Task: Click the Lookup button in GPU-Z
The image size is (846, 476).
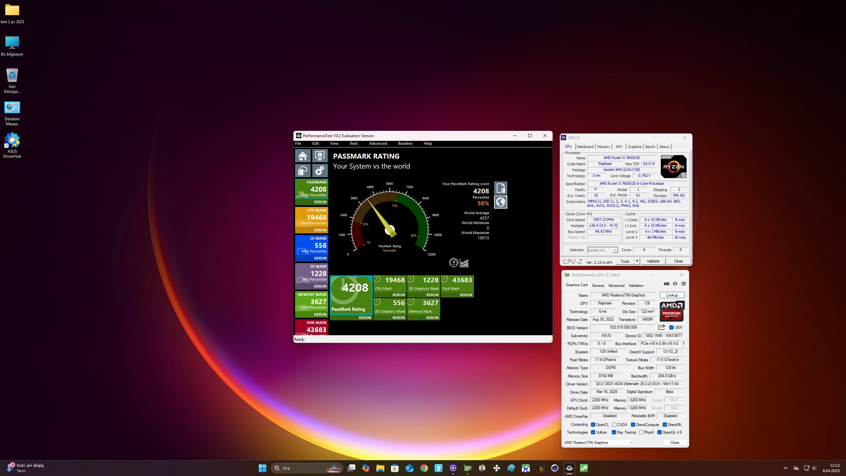Action: coord(672,295)
